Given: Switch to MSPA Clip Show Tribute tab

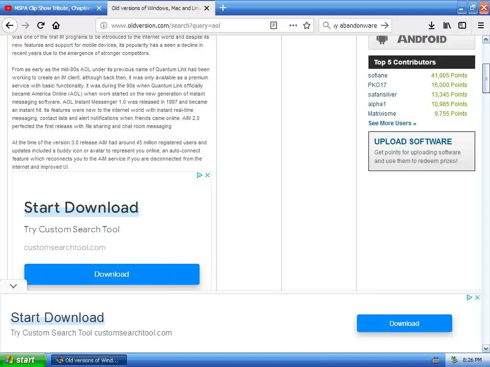Looking at the screenshot, I should tap(53, 8).
